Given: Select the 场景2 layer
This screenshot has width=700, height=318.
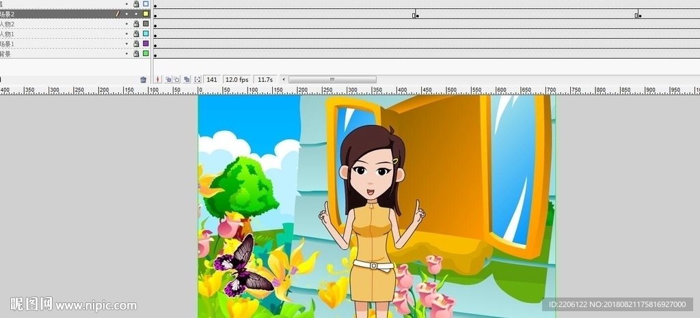Looking at the screenshot, I should 75,14.
